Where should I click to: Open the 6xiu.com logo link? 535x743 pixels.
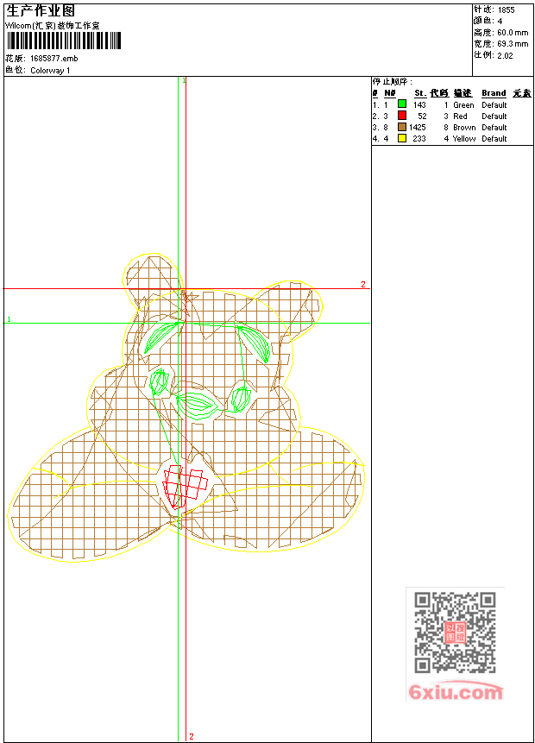tap(456, 692)
